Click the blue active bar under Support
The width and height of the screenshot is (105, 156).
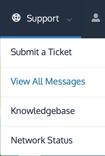tap(41, 37)
